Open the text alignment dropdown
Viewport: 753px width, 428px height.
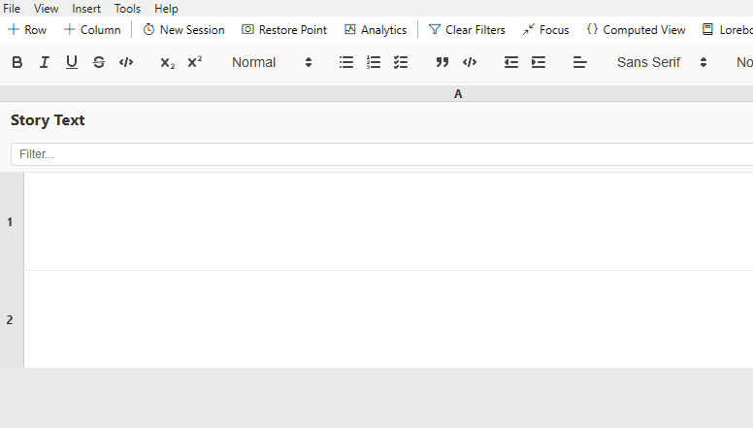tap(580, 62)
